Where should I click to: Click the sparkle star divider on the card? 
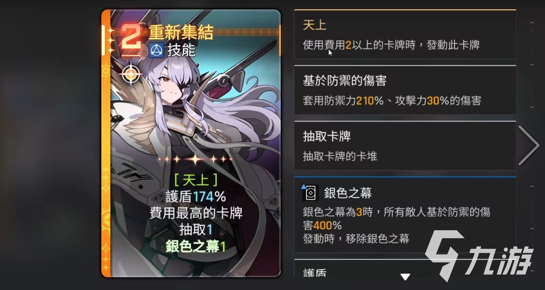click(195, 159)
